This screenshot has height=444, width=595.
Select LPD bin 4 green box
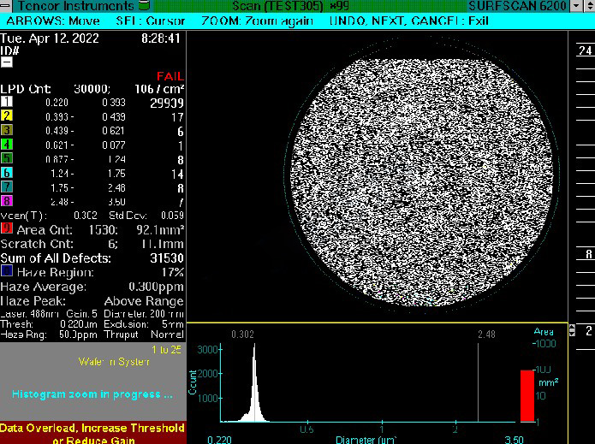(x=6, y=145)
